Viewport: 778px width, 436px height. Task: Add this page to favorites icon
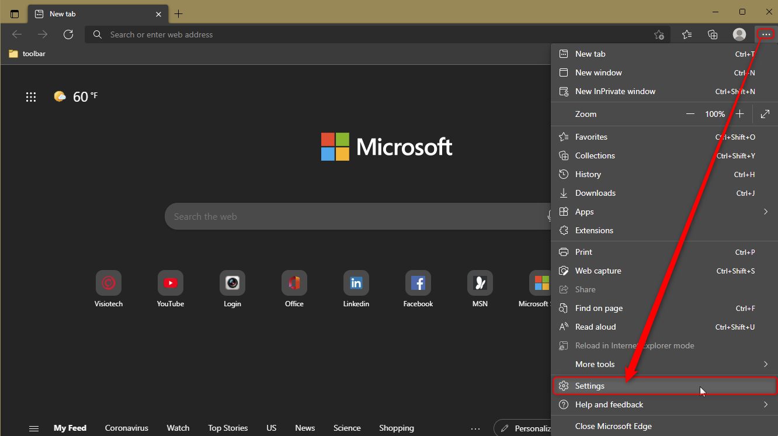pos(659,34)
